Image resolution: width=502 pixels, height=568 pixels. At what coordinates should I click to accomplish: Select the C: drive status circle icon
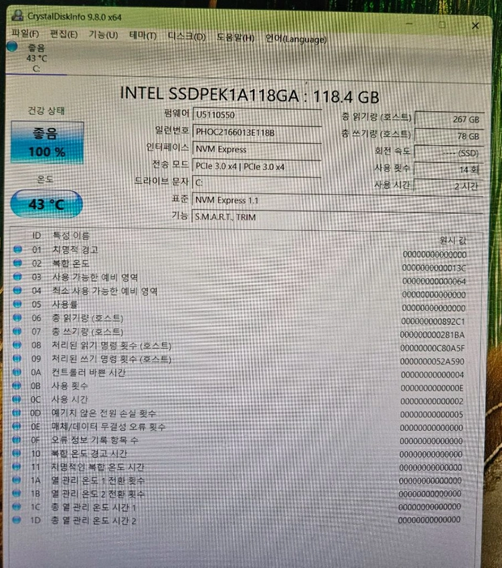click(x=12, y=47)
